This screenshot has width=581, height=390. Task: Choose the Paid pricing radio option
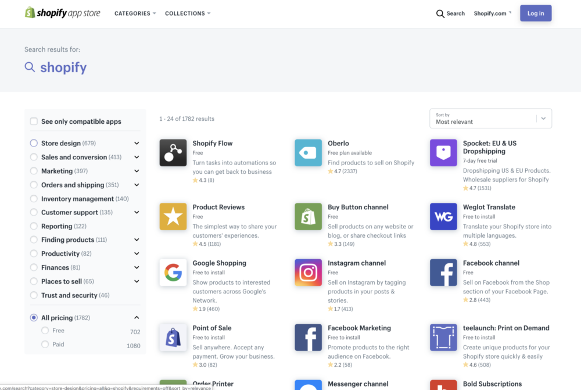(45, 345)
